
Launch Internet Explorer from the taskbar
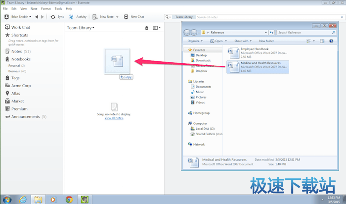point(23,200)
